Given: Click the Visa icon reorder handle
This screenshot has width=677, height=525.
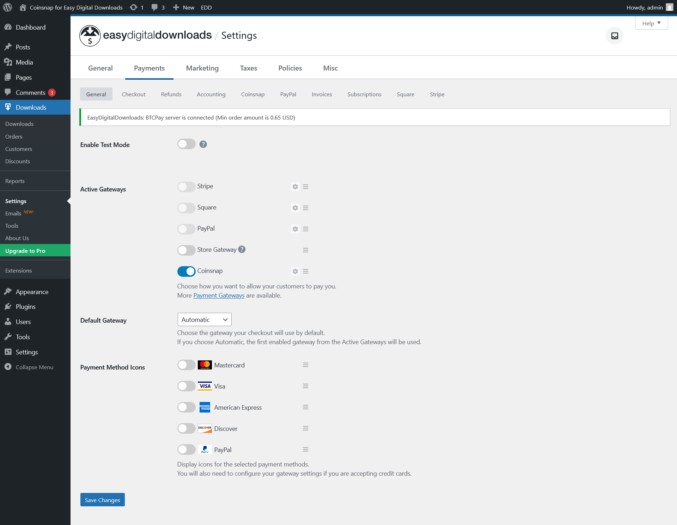Looking at the screenshot, I should [306, 386].
